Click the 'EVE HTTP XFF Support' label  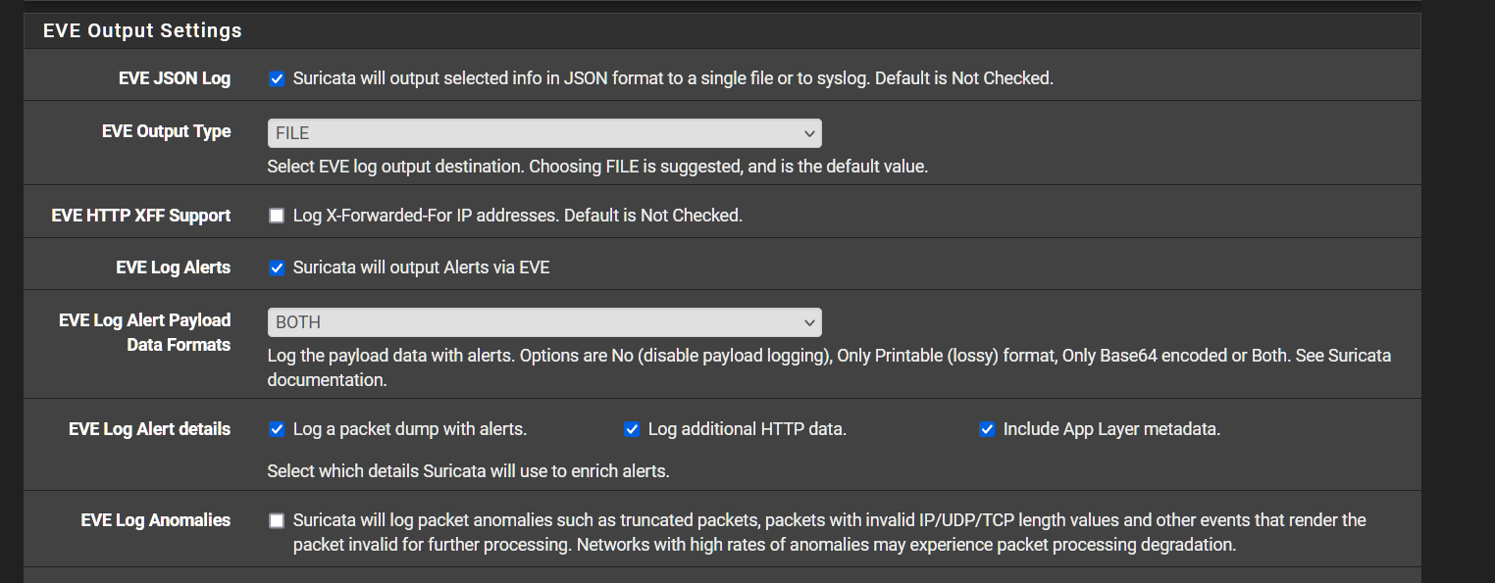(x=140, y=216)
